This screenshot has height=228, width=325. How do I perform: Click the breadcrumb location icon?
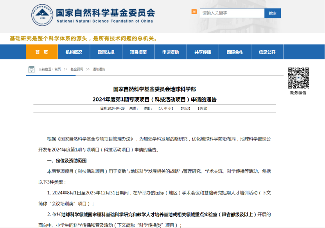point(31,69)
